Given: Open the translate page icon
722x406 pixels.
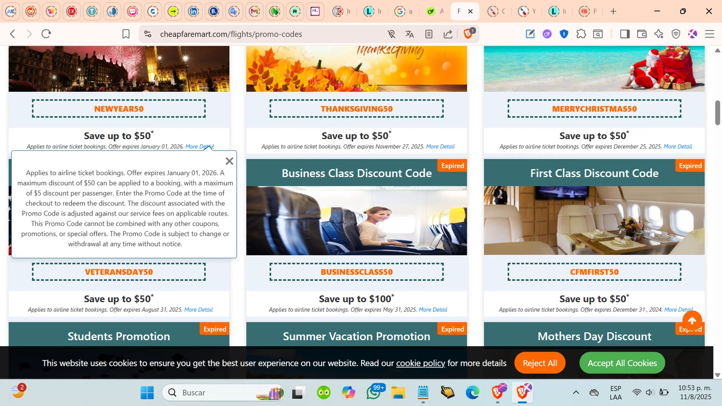Looking at the screenshot, I should click(x=410, y=34).
